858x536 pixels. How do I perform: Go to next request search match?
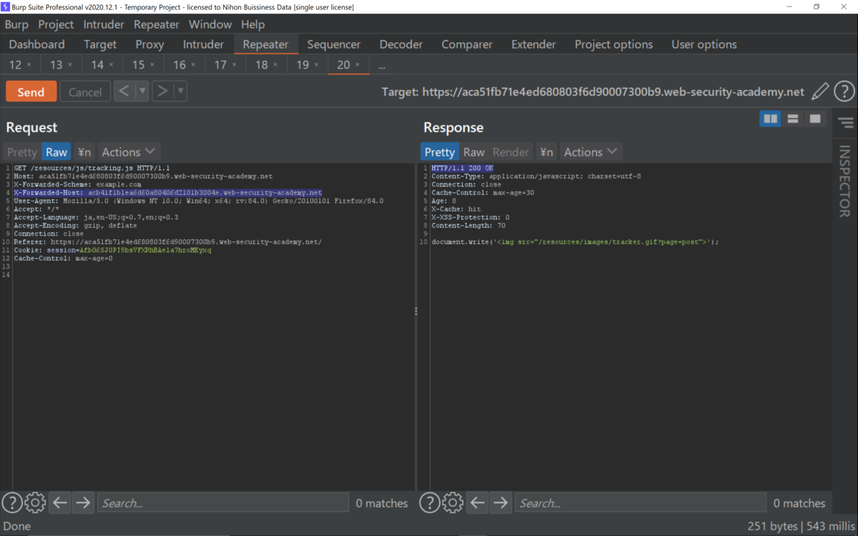83,503
